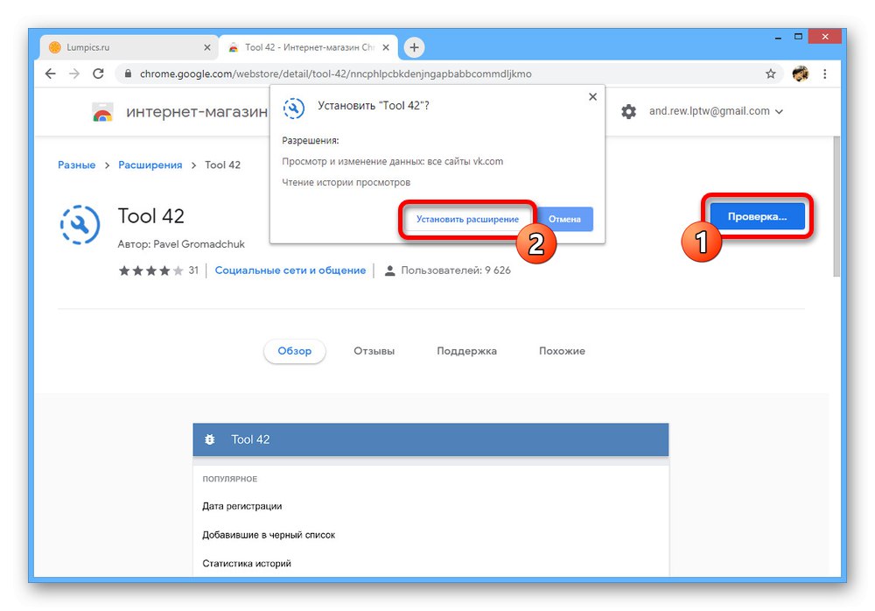The image size is (875, 611).
Task: Click Статистика историй entry
Action: [x=247, y=563]
